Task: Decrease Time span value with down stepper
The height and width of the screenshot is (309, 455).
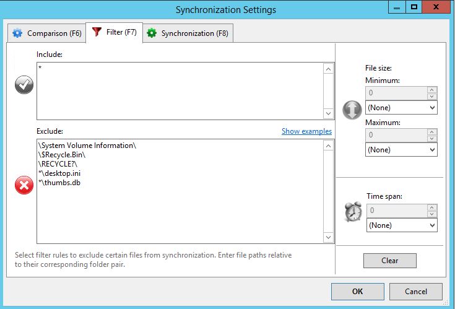Action: tap(432, 214)
